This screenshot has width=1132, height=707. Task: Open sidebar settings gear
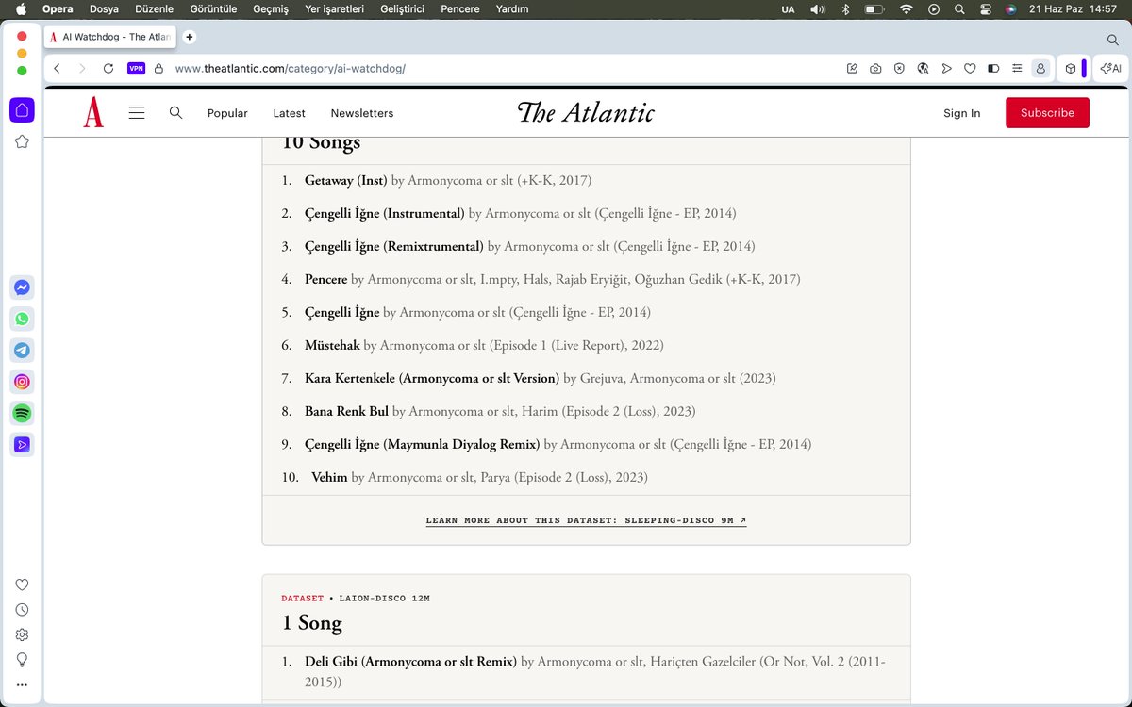[22, 634]
